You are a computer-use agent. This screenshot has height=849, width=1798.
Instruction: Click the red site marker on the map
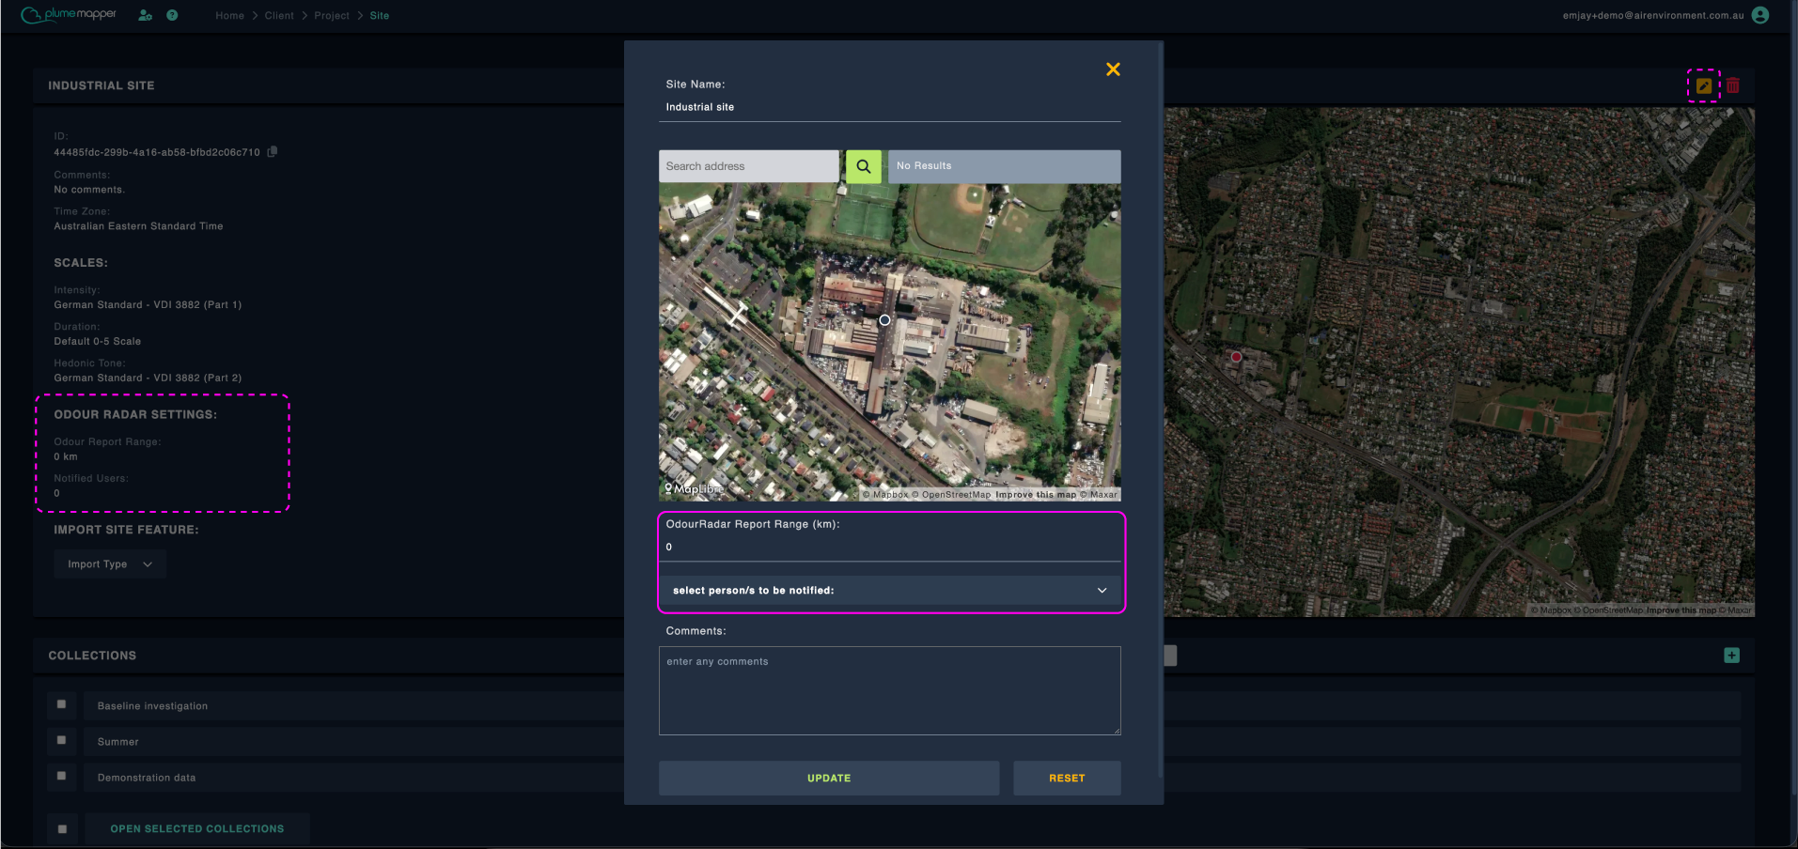[1237, 357]
